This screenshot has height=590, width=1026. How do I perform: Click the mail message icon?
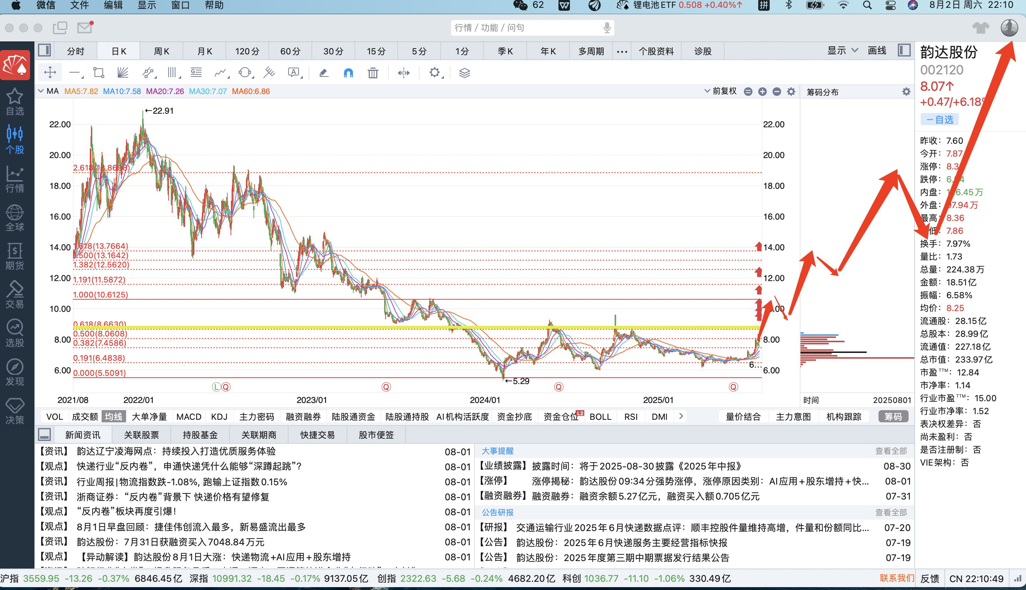[85, 28]
